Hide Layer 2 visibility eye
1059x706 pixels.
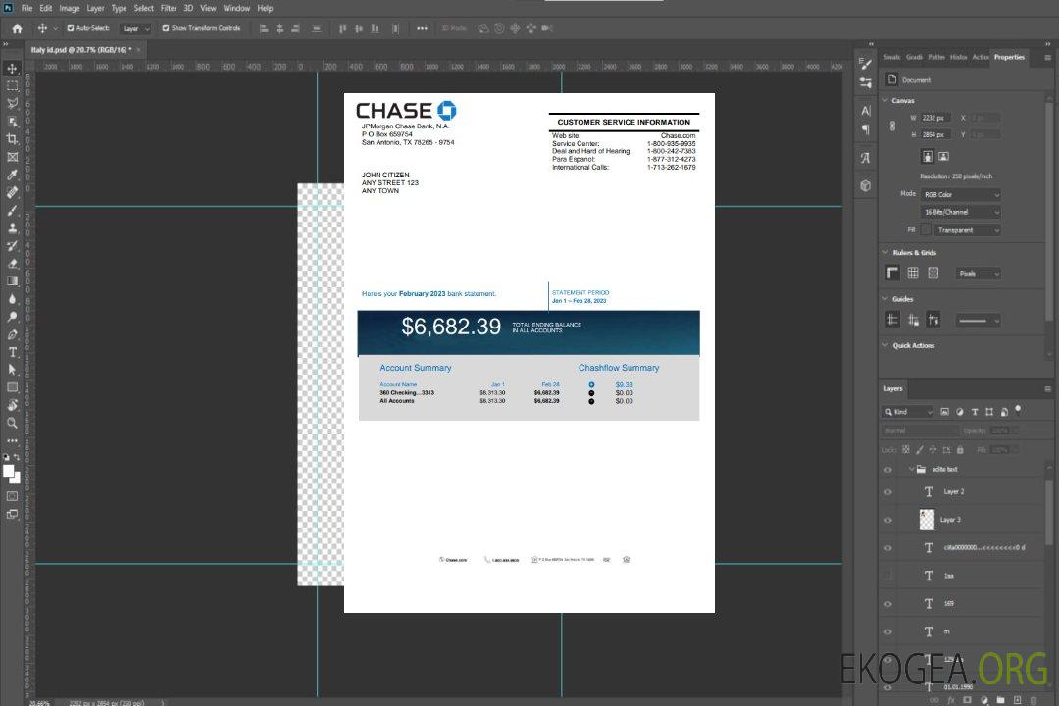(888, 492)
